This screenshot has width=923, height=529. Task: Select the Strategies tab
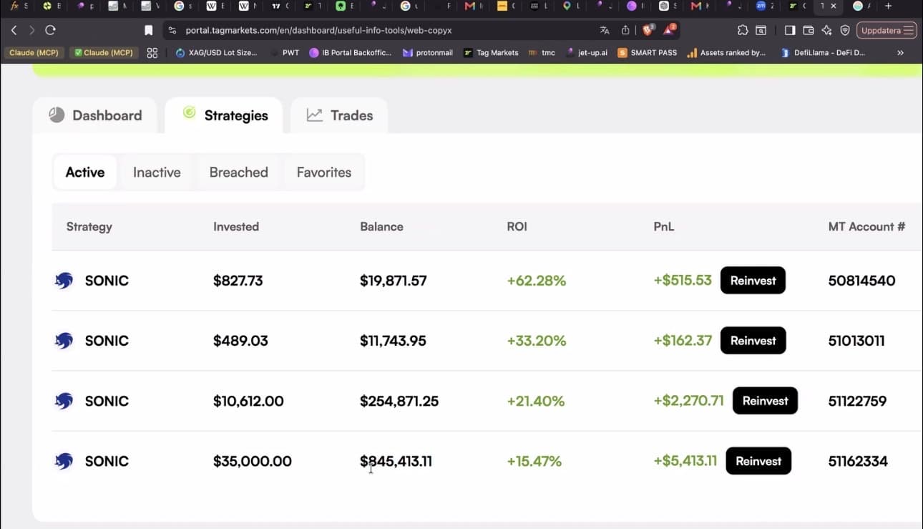click(x=224, y=115)
